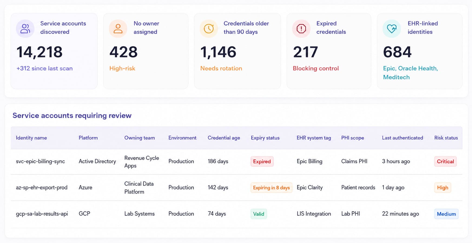472x243 pixels.
Task: Click the 'High-risk' label
Action: (122, 69)
